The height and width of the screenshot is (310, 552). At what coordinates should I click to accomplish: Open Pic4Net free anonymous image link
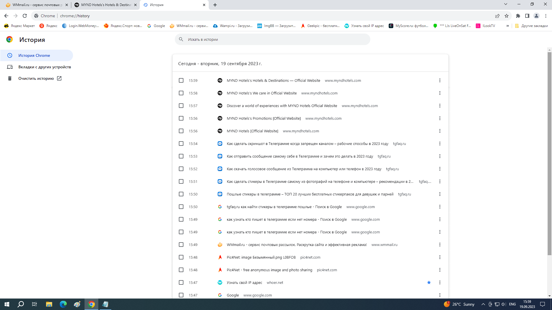coord(269,270)
